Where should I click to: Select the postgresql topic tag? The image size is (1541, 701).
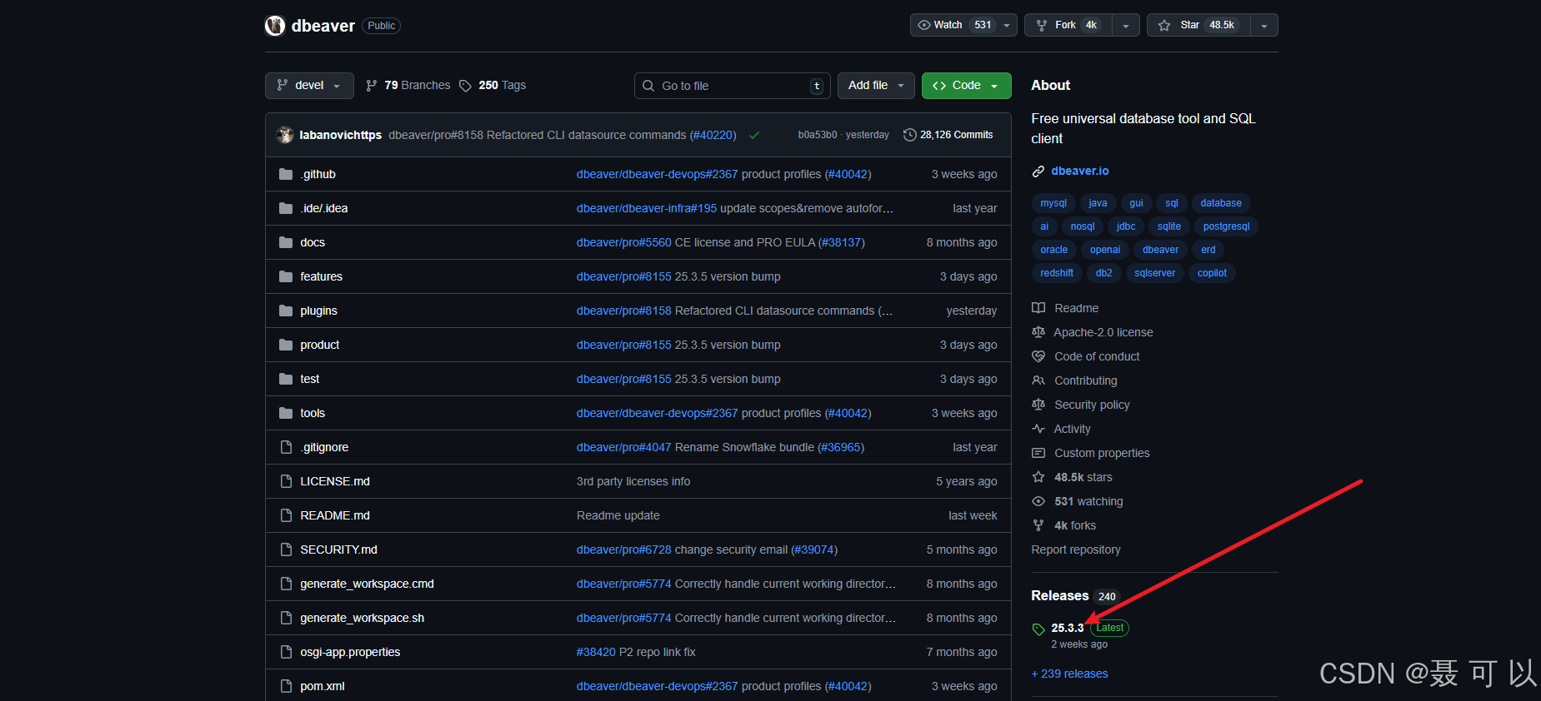[x=1226, y=226]
